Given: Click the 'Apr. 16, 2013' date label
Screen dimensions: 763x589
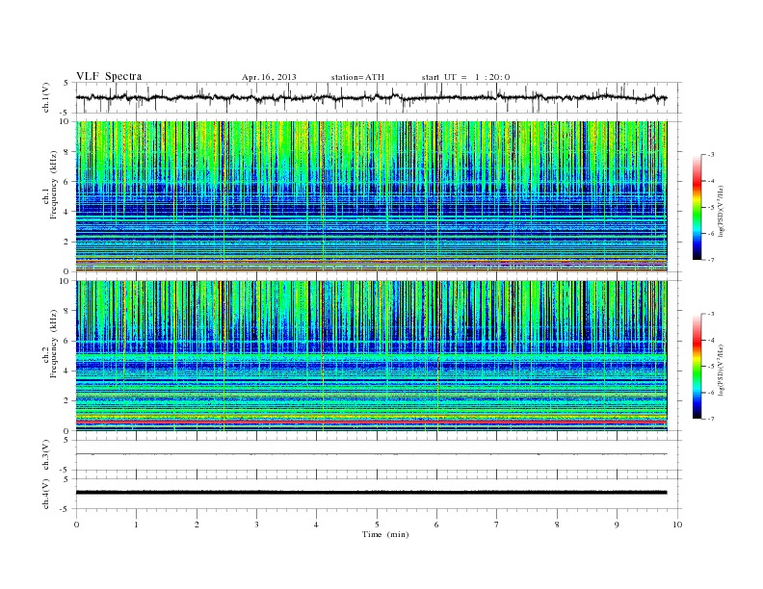Looking at the screenshot, I should coord(269,77).
